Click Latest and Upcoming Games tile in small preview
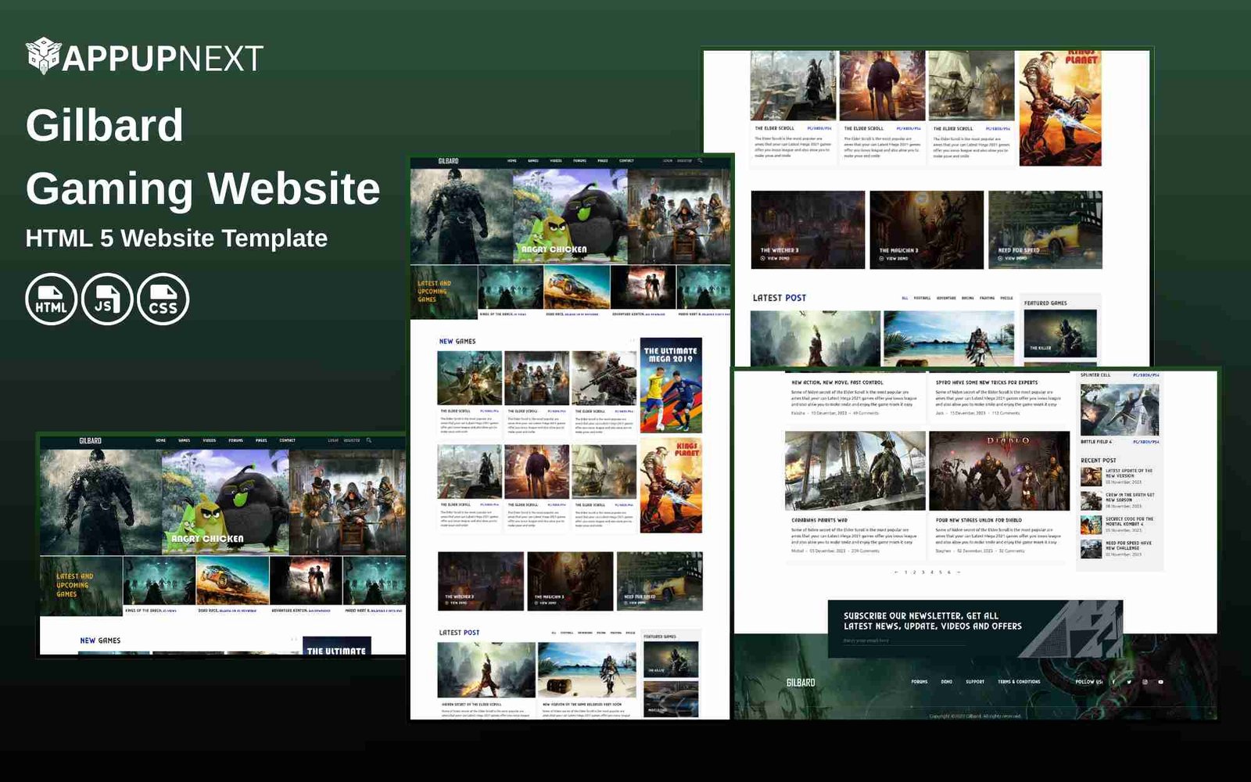The height and width of the screenshot is (782, 1251). 81,586
